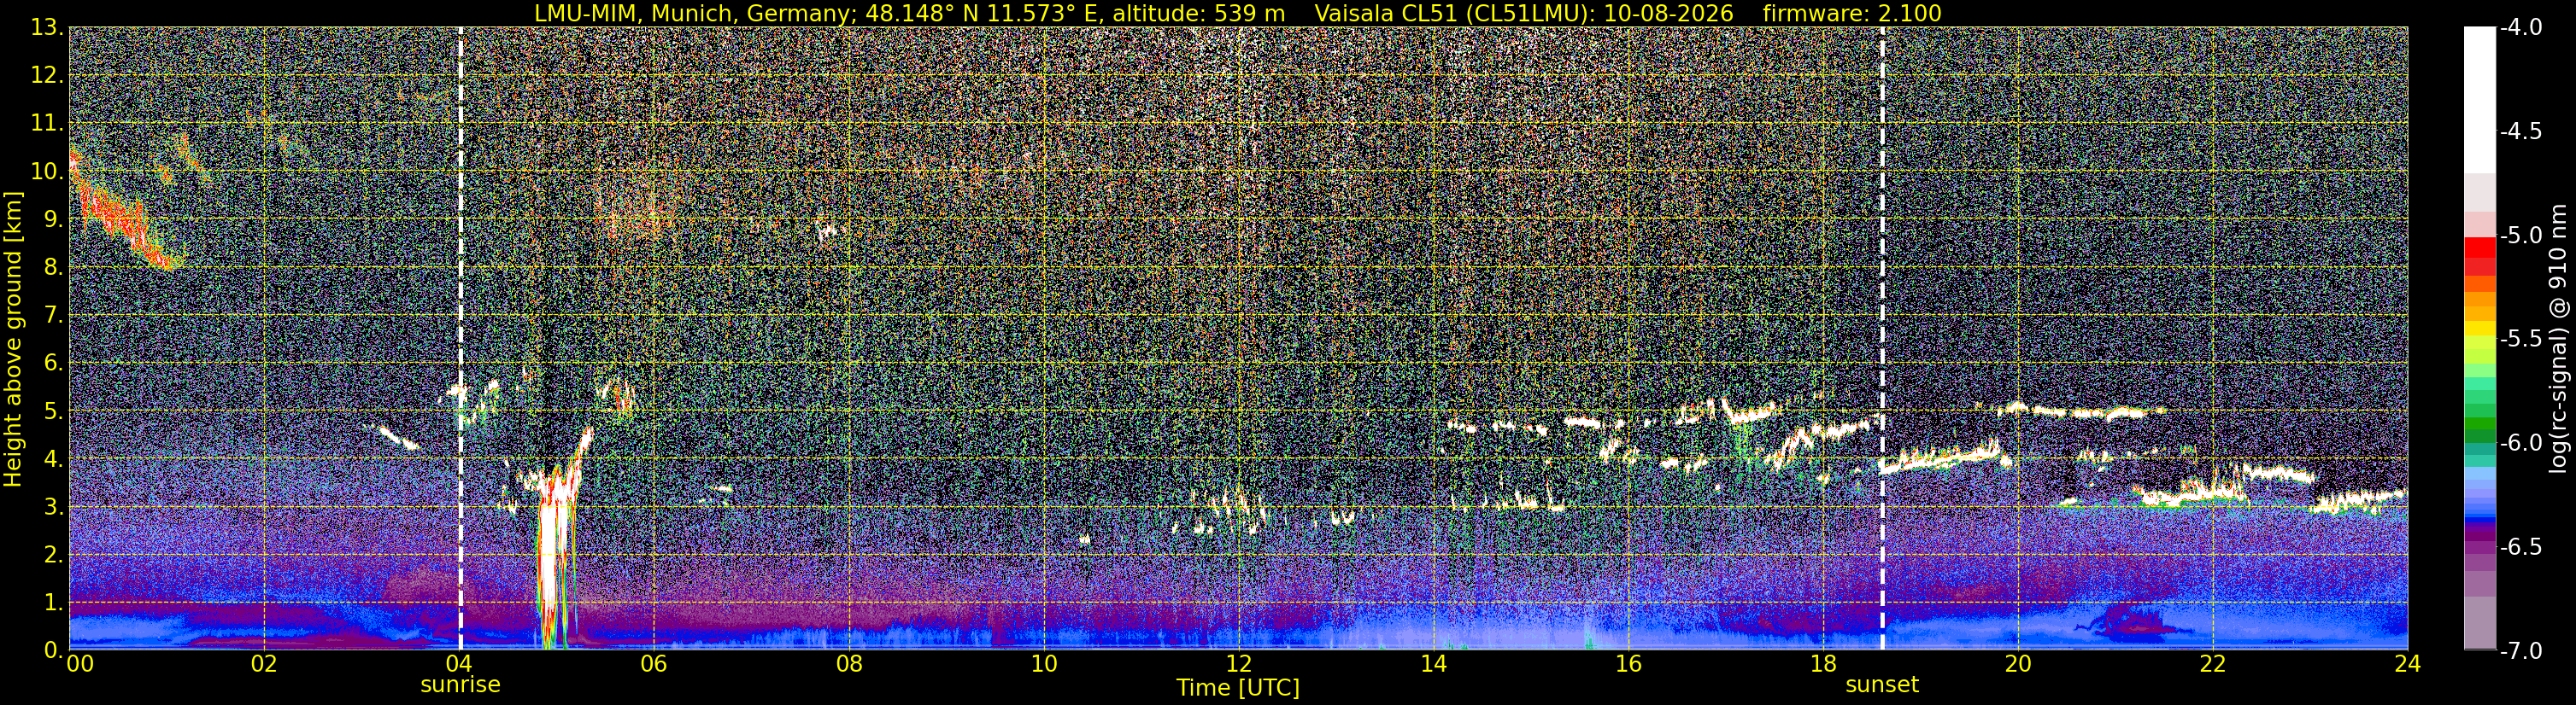Click the time axis tick "20"
This screenshot has width=2576, height=705.
click(x=2018, y=664)
